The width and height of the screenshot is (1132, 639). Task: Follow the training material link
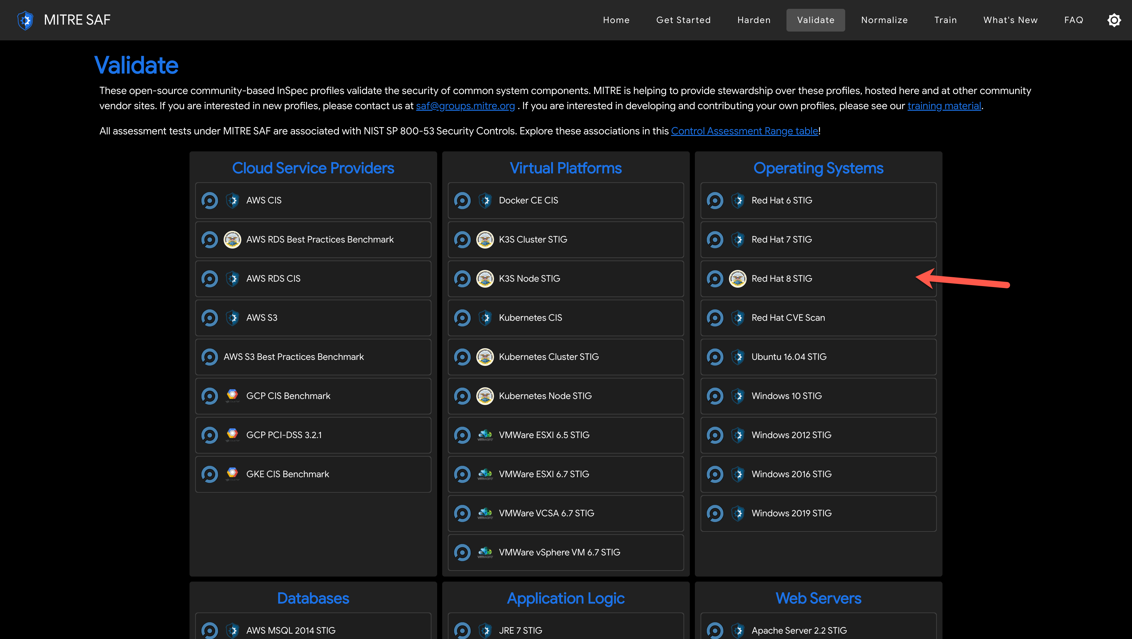point(944,106)
